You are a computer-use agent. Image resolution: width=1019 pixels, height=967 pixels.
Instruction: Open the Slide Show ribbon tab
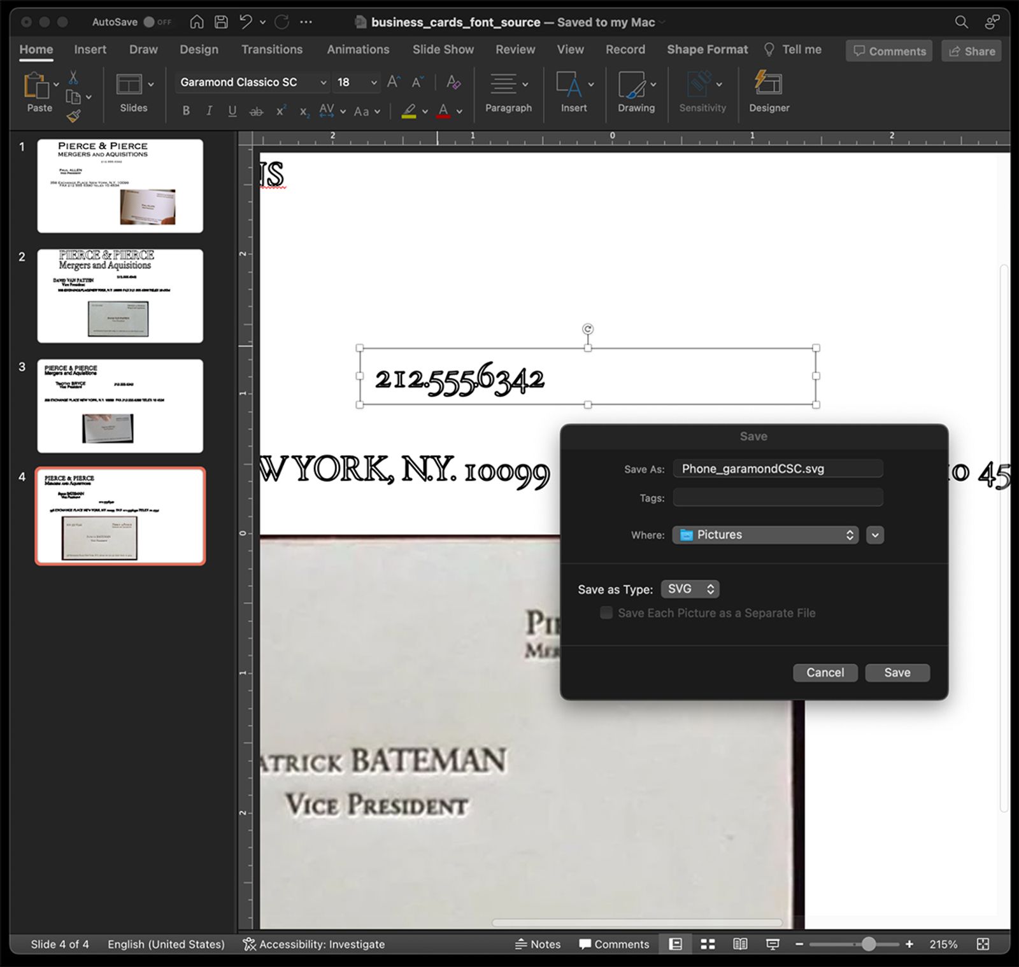(x=443, y=49)
